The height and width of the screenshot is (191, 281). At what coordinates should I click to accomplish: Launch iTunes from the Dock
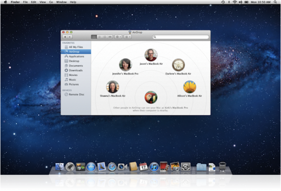coord(154,167)
